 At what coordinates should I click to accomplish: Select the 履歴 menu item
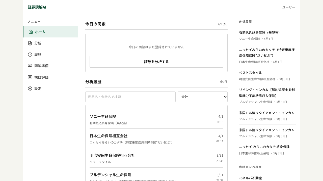pos(38,55)
